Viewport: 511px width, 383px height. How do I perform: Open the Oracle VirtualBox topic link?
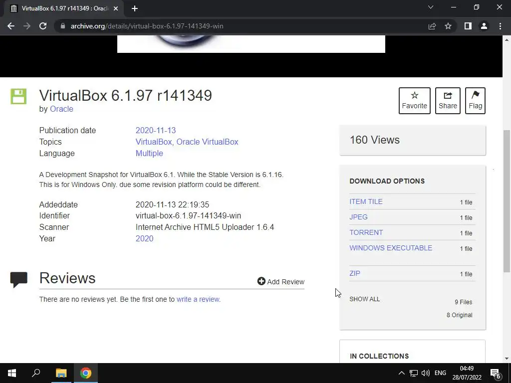pyautogui.click(x=207, y=142)
